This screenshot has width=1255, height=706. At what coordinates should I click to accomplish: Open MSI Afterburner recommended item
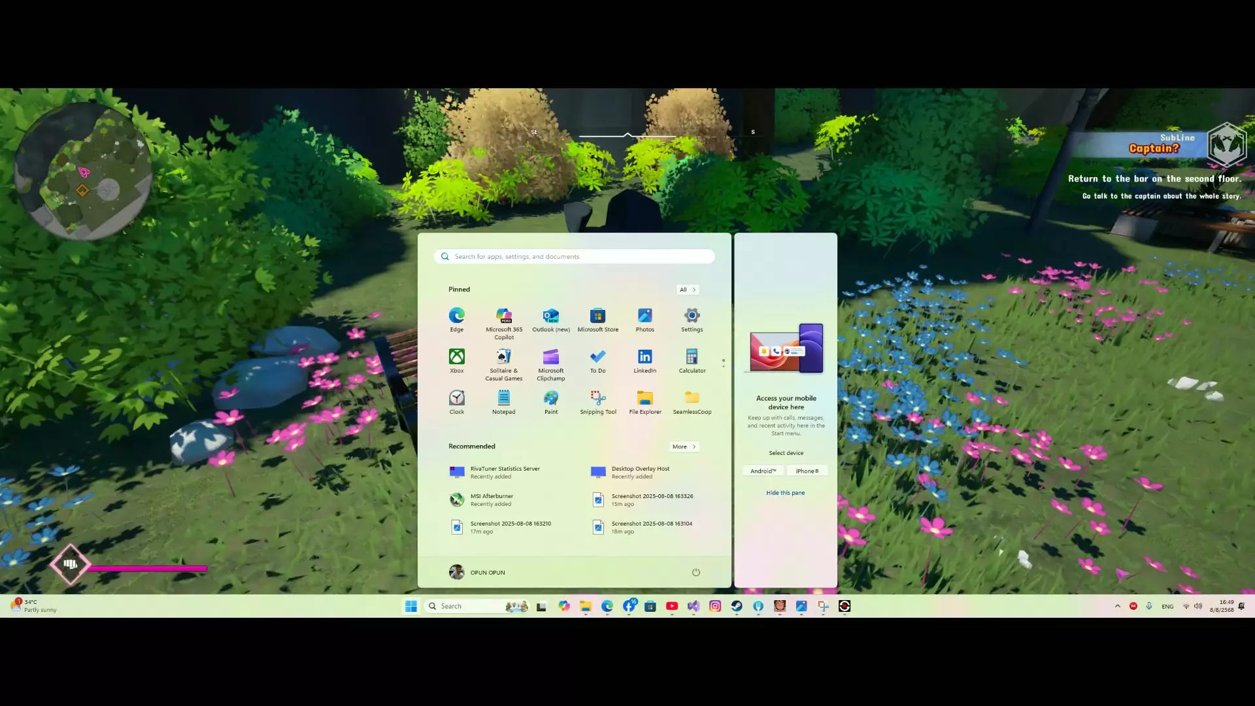point(492,499)
